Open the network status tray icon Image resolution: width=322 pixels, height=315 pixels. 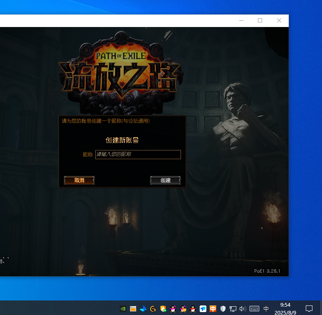233,309
